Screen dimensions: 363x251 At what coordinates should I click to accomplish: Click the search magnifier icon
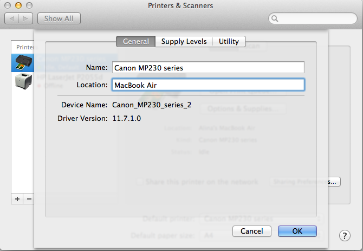pyautogui.click(x=275, y=18)
